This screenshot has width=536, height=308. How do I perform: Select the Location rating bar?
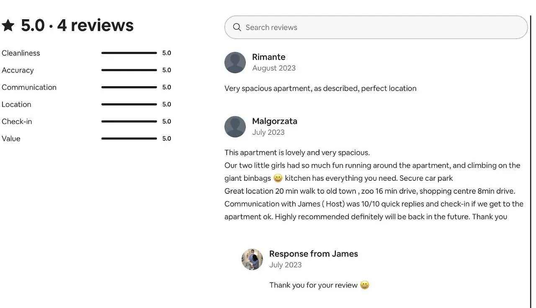click(129, 104)
